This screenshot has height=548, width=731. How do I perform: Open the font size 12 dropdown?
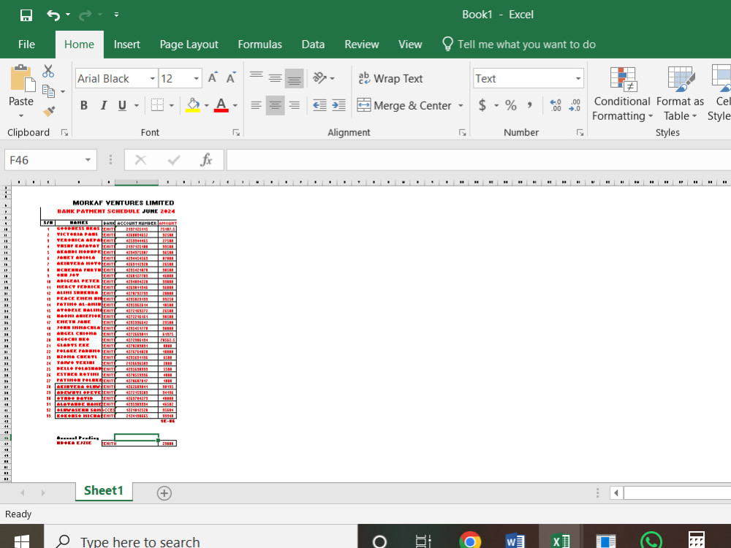click(196, 79)
